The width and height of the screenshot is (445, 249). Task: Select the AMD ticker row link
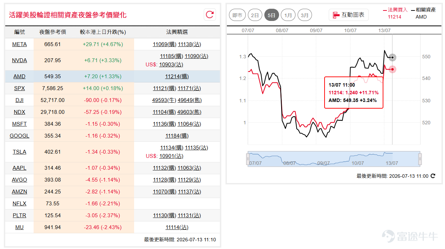19,76
